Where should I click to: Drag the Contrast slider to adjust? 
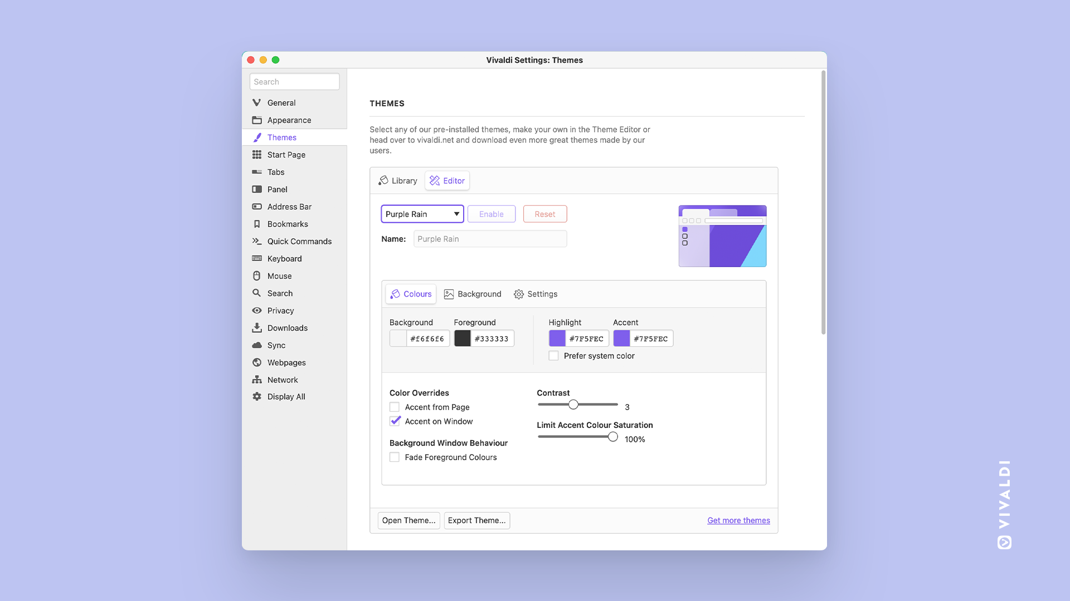[574, 406]
